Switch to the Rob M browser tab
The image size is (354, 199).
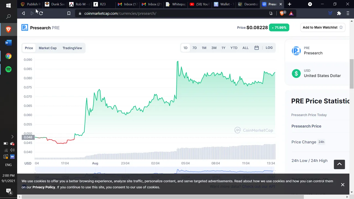point(79,4)
